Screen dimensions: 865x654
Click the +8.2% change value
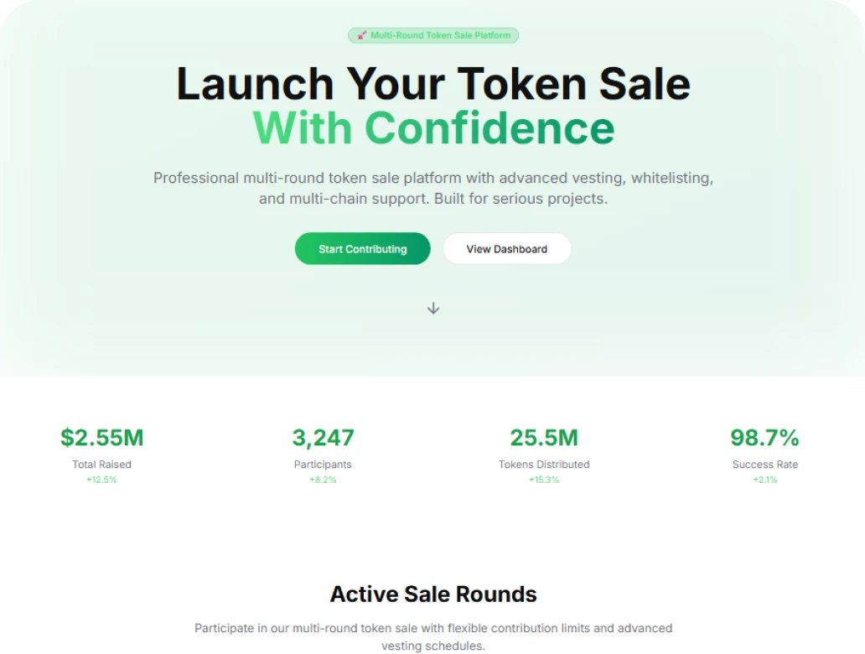click(x=323, y=480)
